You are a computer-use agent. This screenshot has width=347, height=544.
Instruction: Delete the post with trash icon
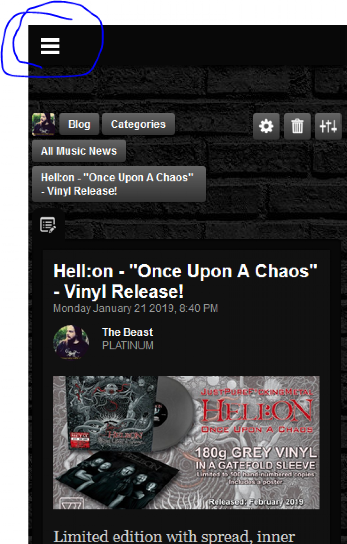[x=297, y=126]
